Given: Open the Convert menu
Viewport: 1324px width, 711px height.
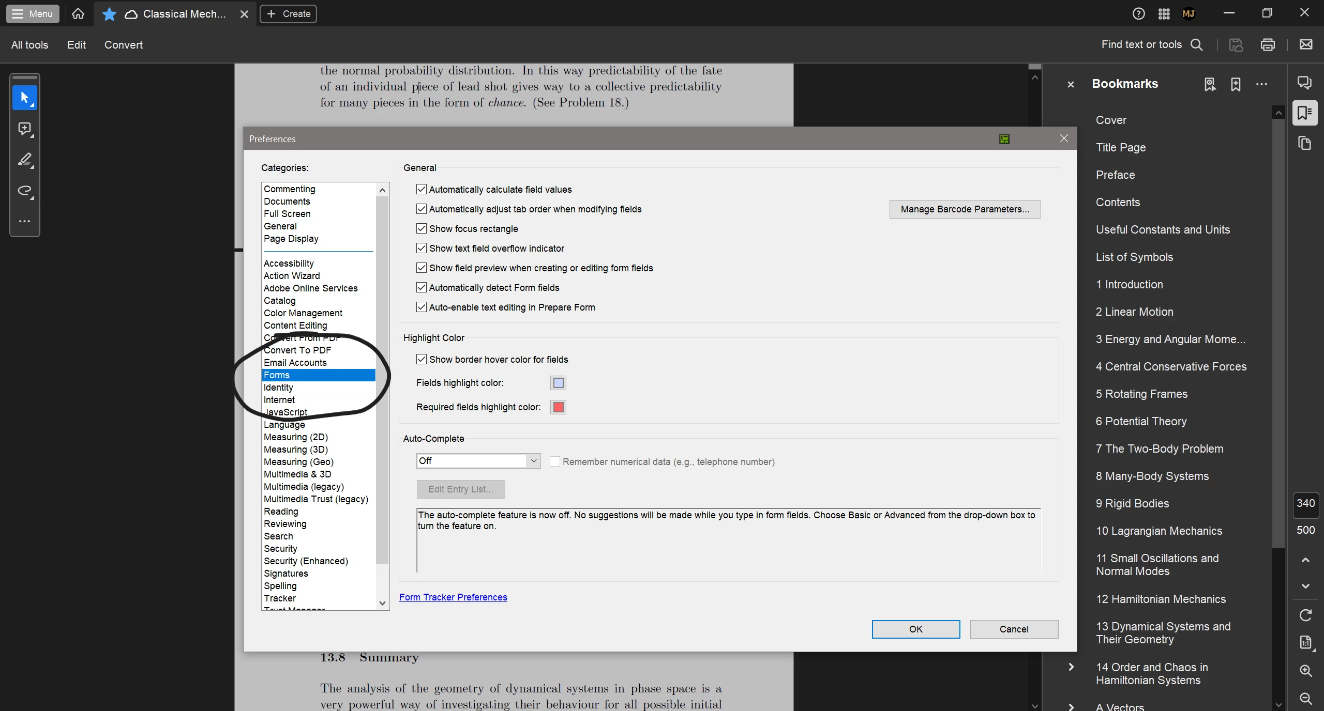Looking at the screenshot, I should pyautogui.click(x=123, y=45).
